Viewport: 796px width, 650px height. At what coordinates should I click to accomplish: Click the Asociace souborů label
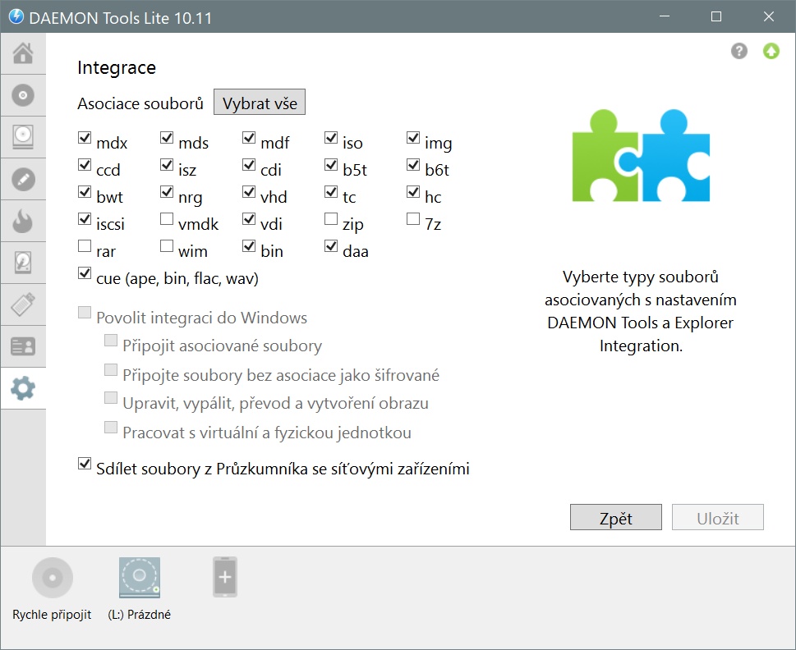click(140, 103)
